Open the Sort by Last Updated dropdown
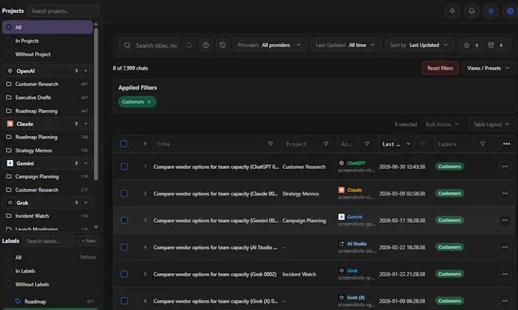The height and width of the screenshot is (310, 518). click(x=420, y=45)
